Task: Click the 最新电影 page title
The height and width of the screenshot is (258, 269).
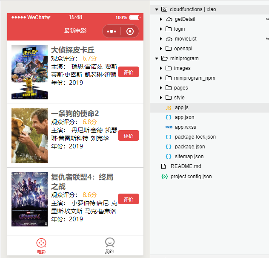Action: coord(75,31)
